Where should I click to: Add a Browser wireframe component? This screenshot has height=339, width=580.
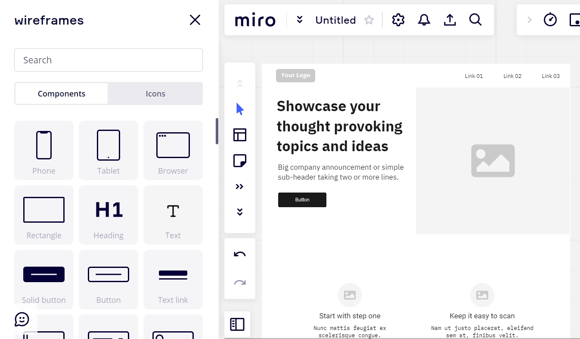tap(173, 150)
